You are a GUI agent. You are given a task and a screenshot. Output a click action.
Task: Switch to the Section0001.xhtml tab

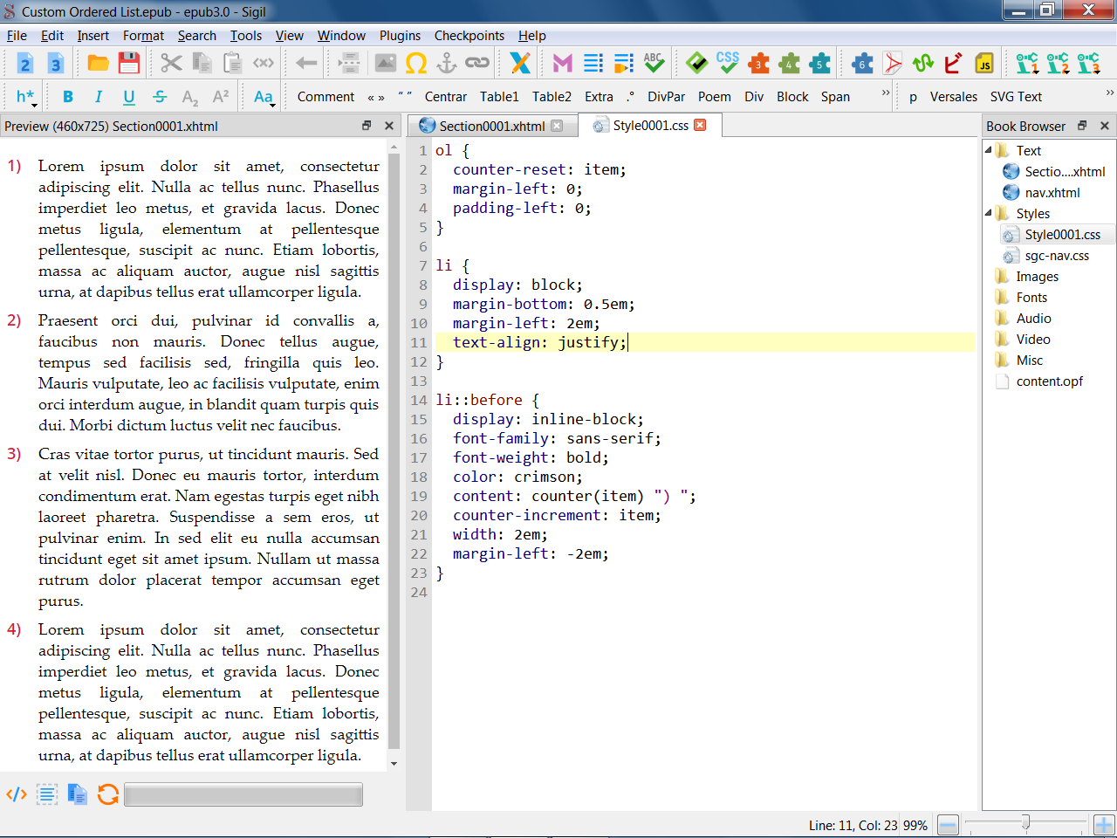491,126
